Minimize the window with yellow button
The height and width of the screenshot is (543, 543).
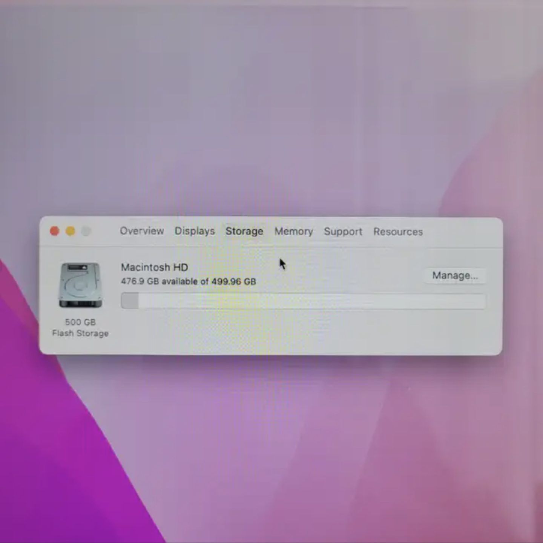(71, 231)
